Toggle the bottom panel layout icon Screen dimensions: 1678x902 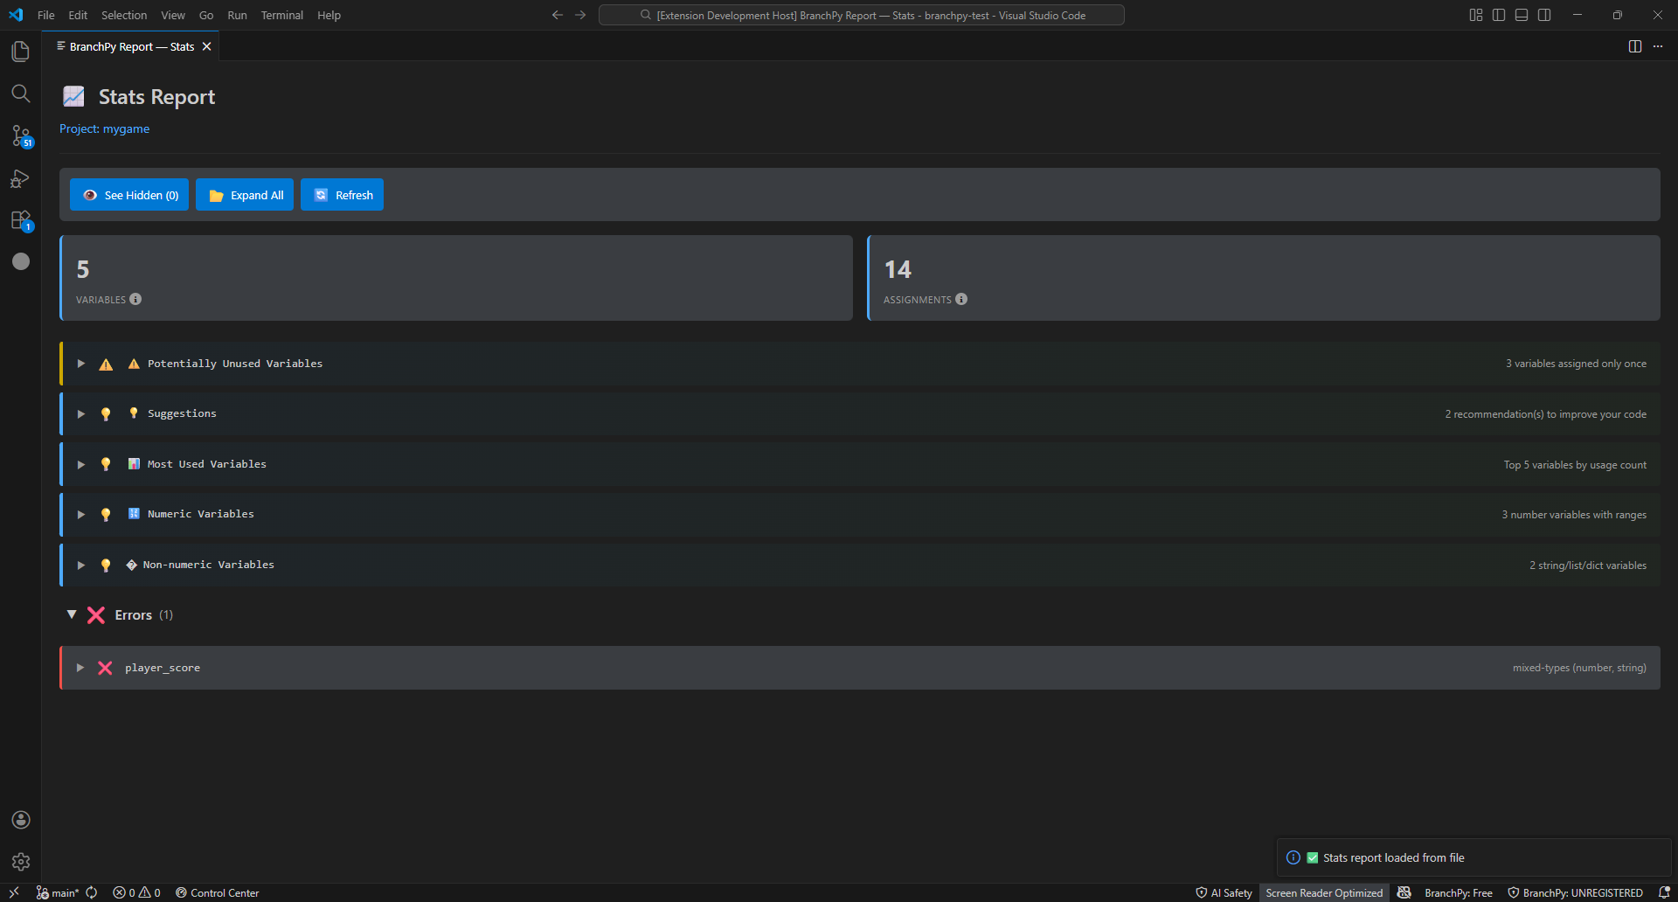(1522, 15)
